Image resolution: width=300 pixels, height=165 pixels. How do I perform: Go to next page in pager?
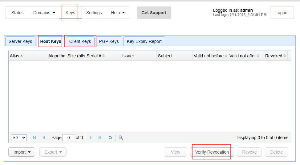pos(90,138)
